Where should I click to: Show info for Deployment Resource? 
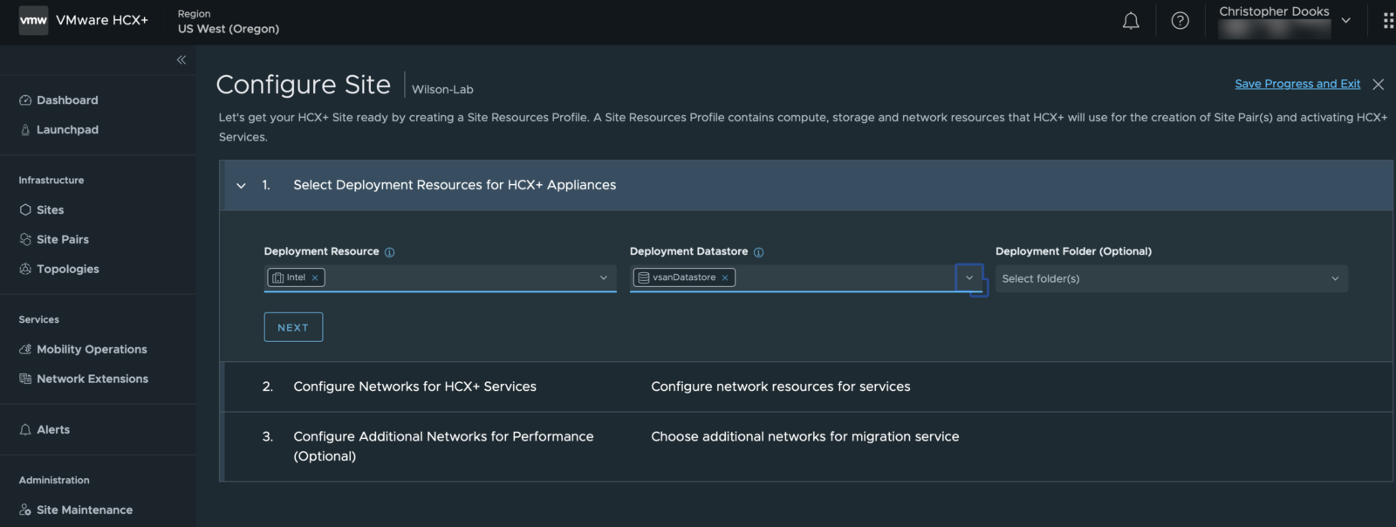(389, 252)
